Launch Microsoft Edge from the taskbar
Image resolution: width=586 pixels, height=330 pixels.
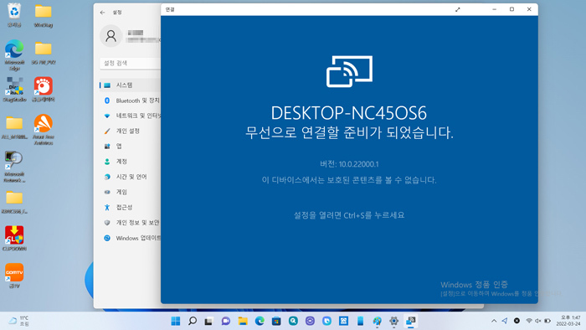[260, 321]
